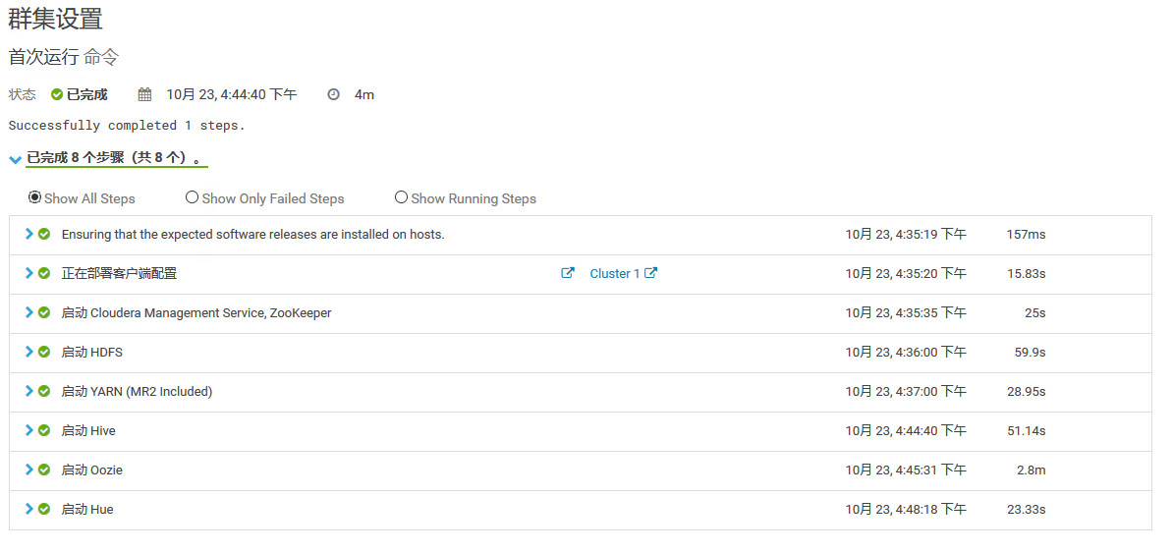The image size is (1172, 553).
Task: Select the Show All Steps radio button
Action: pos(34,197)
